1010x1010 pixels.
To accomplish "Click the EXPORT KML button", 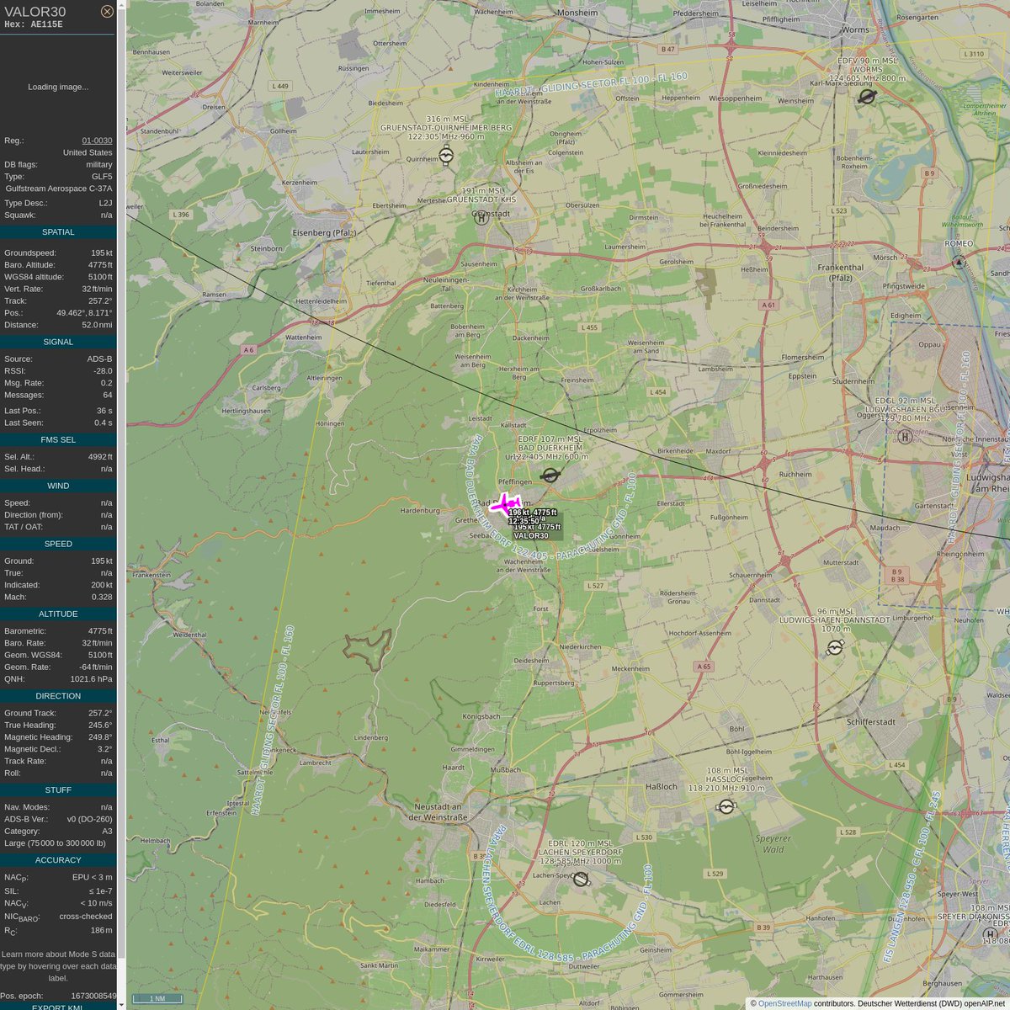I will pyautogui.click(x=58, y=1007).
